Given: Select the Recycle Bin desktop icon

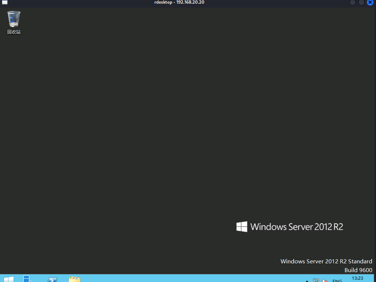Looking at the screenshot, I should pyautogui.click(x=14, y=23).
